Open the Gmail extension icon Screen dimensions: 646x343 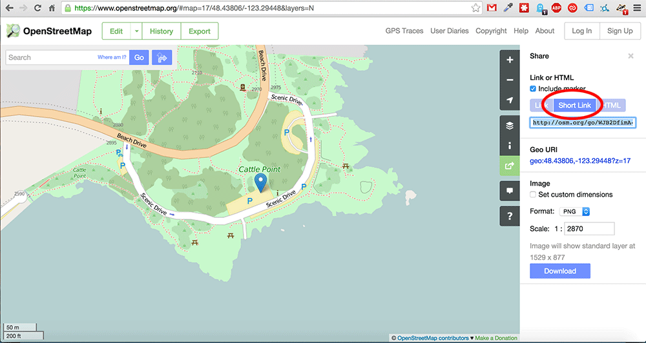pyautogui.click(x=492, y=8)
